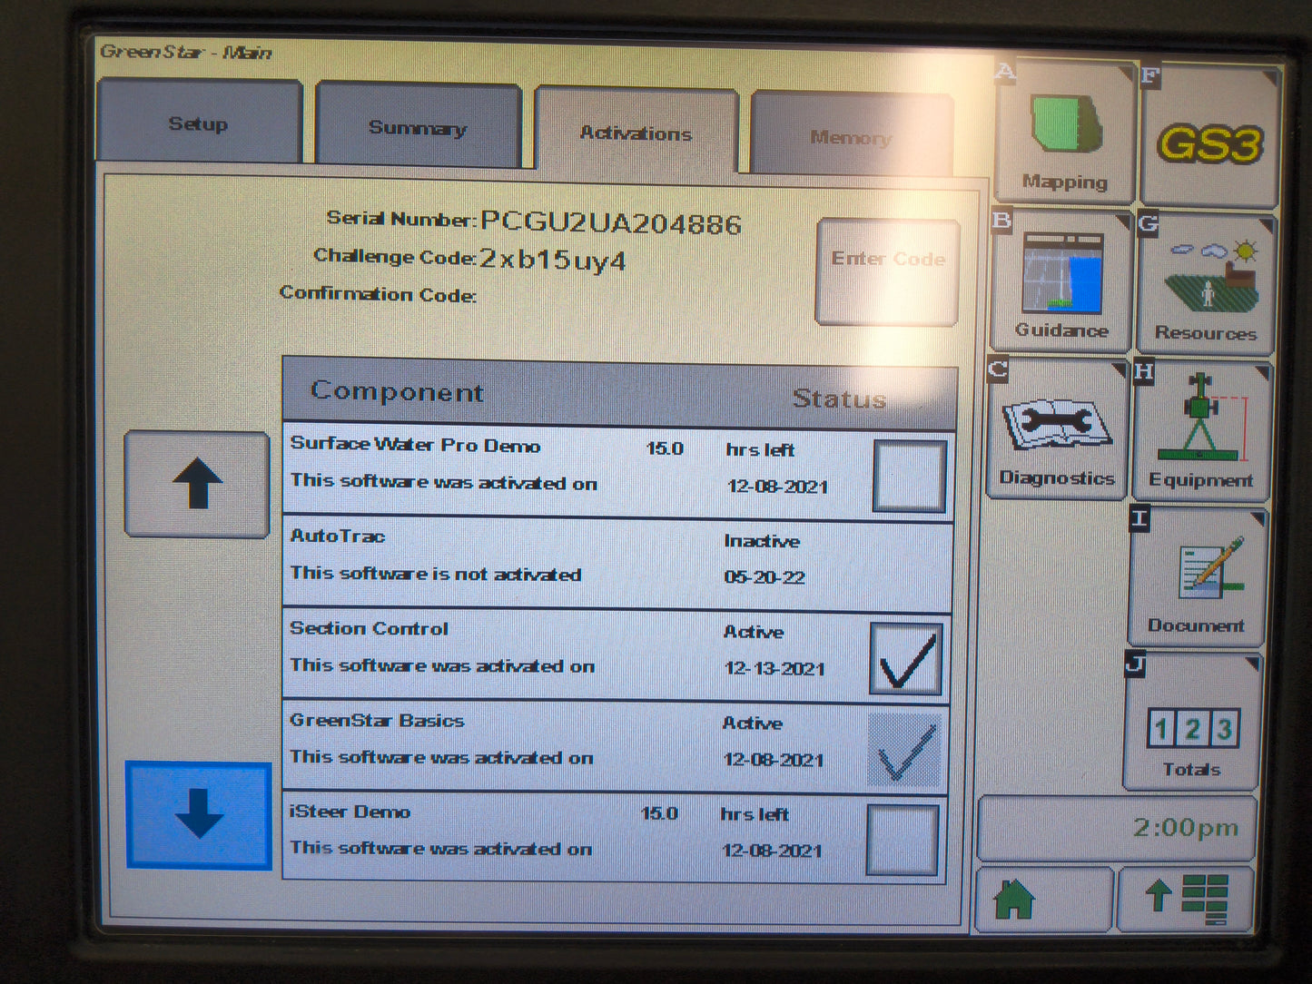This screenshot has height=984, width=1312.
Task: Go to the green home screen icon
Action: (1043, 899)
